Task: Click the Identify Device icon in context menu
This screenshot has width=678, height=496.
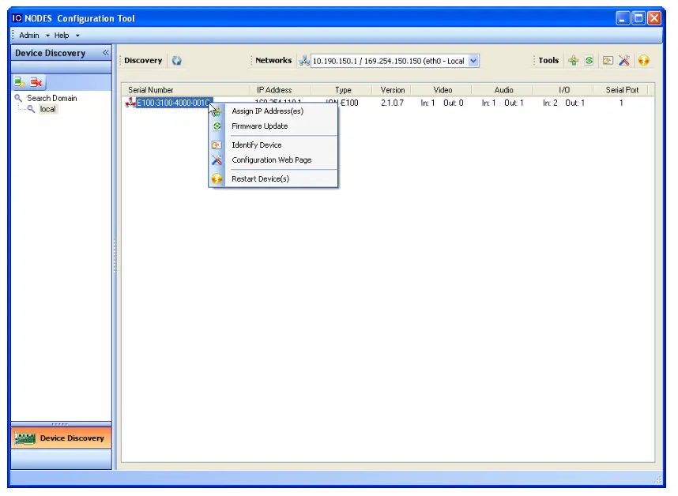Action: tap(217, 145)
